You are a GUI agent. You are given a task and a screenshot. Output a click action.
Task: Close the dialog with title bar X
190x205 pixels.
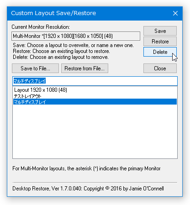(175, 13)
